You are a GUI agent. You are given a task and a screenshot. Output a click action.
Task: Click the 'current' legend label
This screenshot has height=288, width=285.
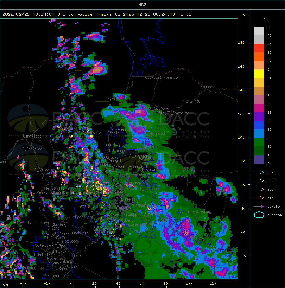(x=274, y=215)
